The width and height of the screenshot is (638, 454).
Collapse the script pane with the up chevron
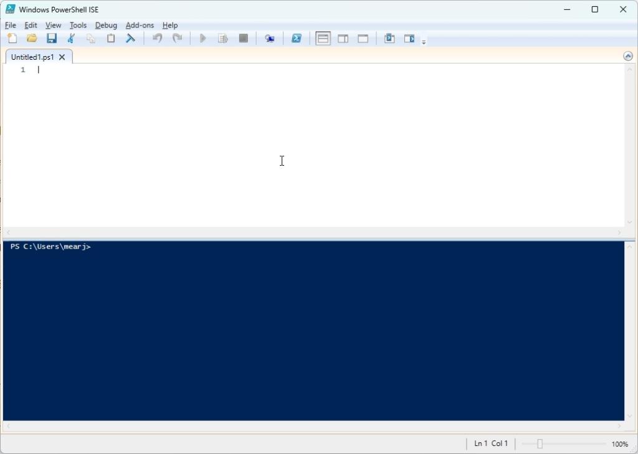tap(628, 55)
